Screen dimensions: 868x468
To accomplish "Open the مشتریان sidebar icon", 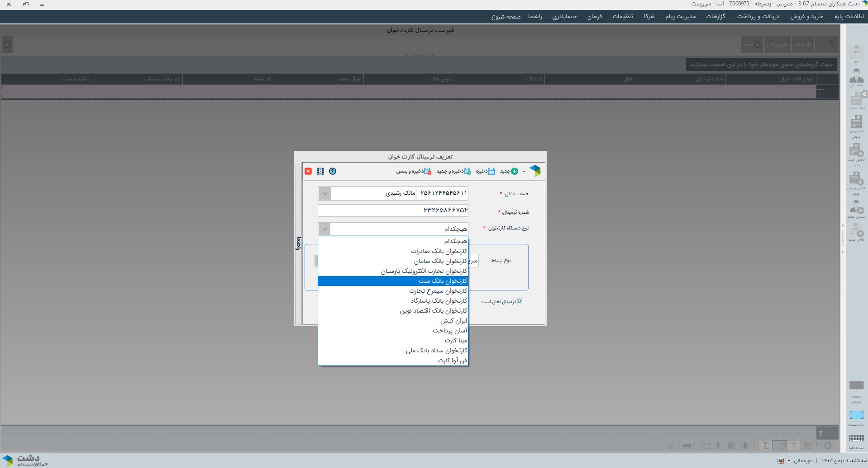I will pyautogui.click(x=856, y=77).
